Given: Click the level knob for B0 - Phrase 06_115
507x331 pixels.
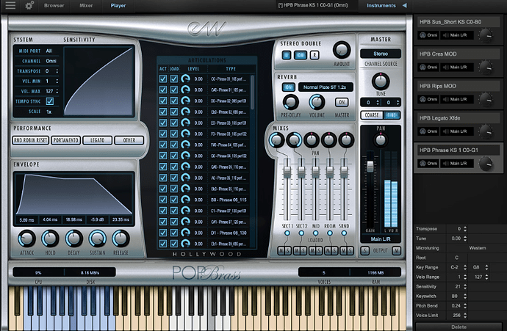Looking at the screenshot, I should (185, 200).
